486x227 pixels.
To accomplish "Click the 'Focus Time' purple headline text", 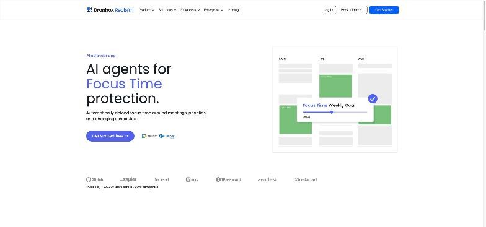I will 124,84.
